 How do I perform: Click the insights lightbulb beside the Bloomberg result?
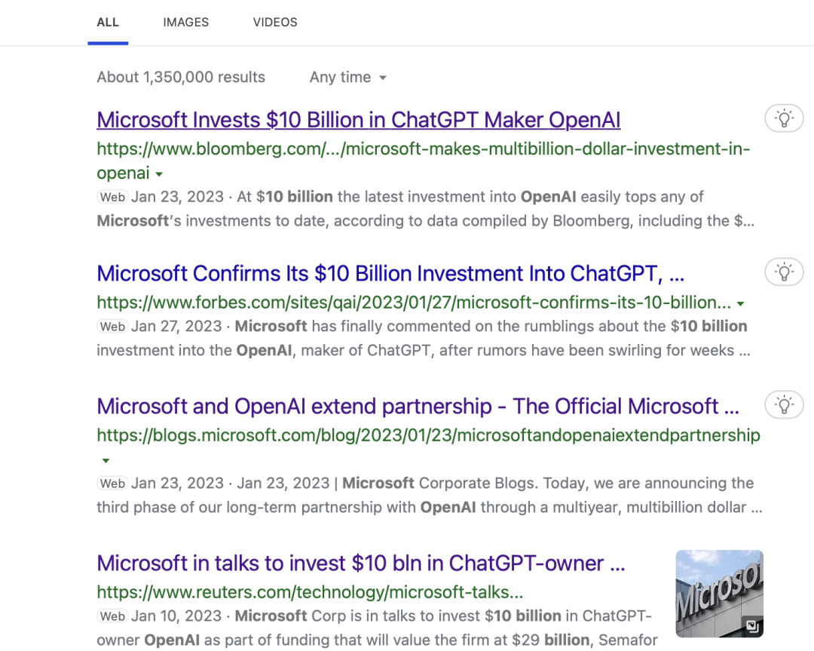click(784, 118)
